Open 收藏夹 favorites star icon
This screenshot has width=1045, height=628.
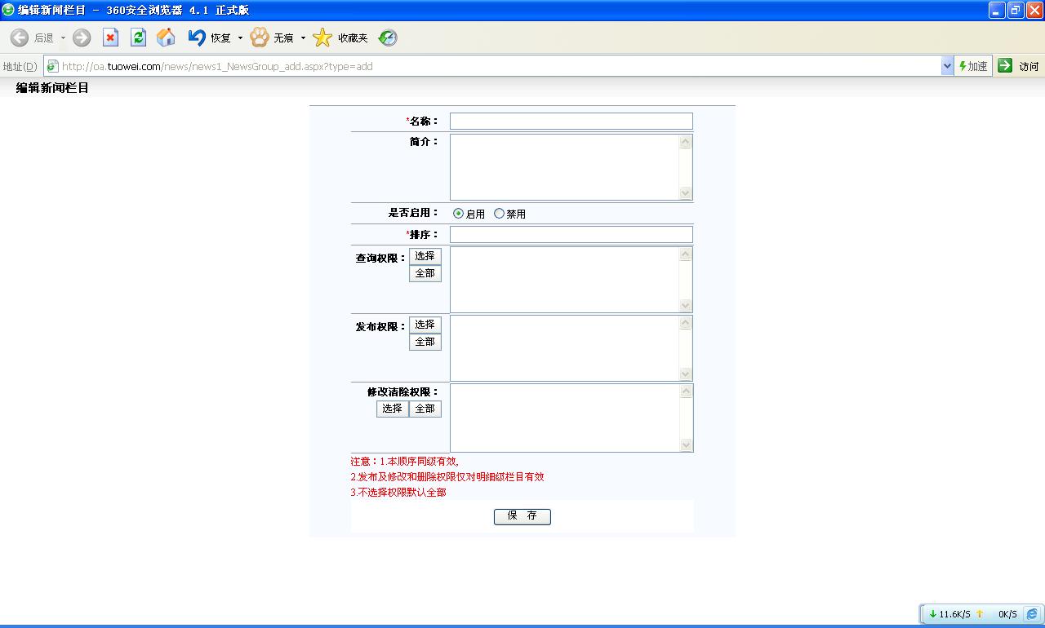click(x=323, y=38)
